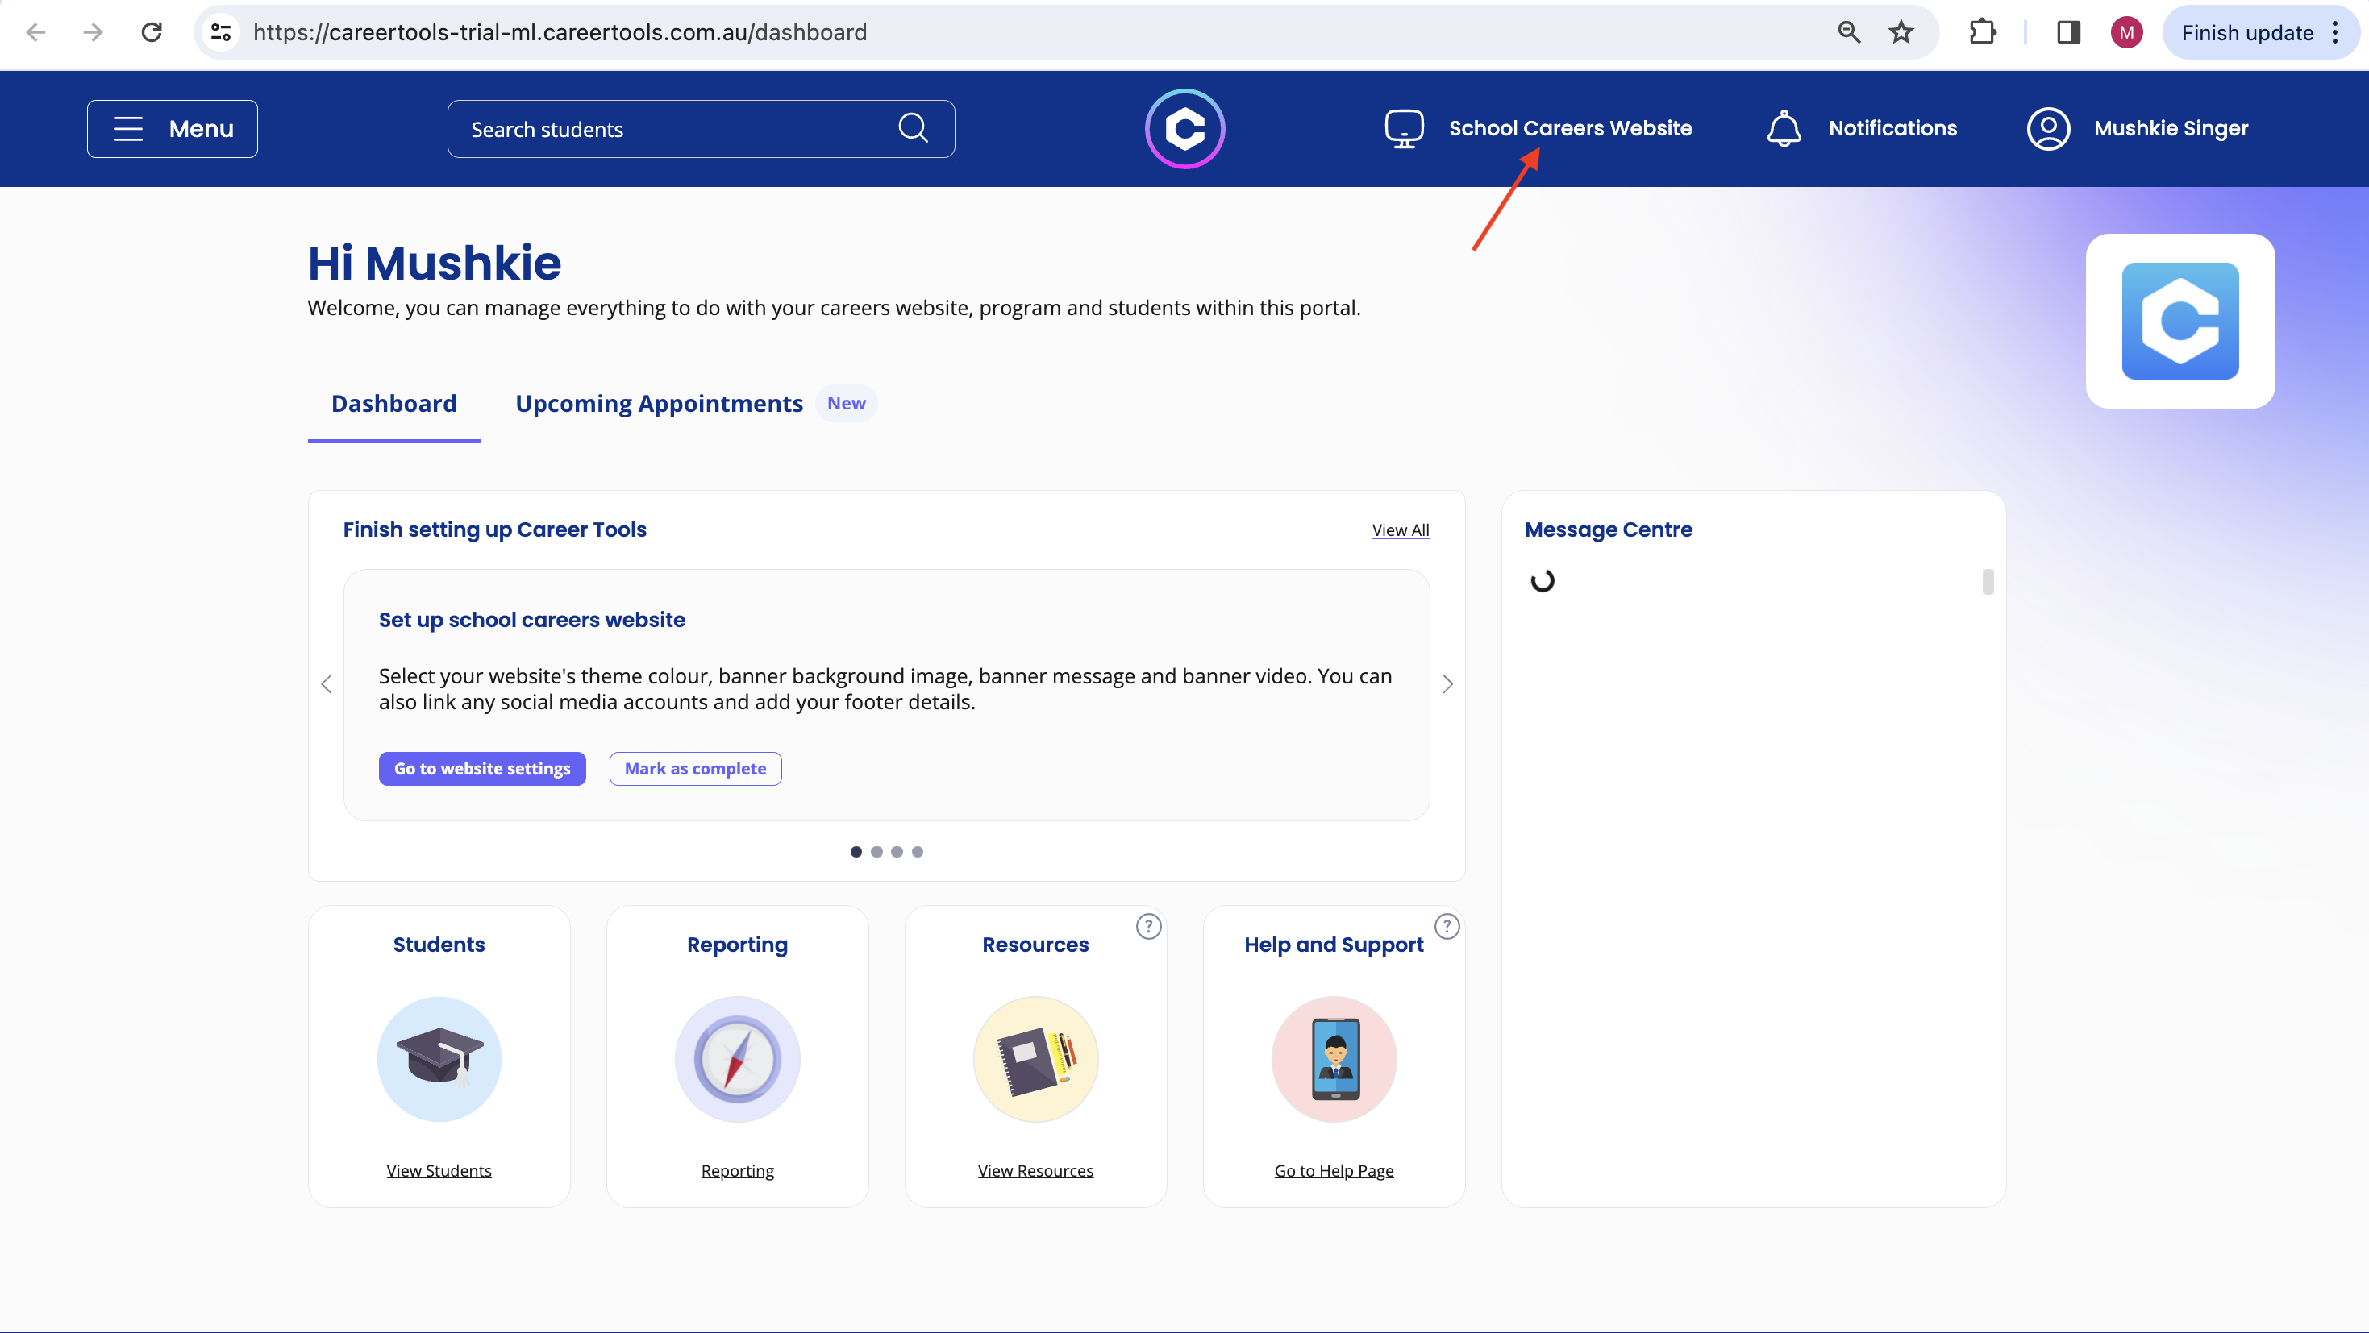Open the Resources card help question mark
The image size is (2369, 1333).
pos(1149,926)
